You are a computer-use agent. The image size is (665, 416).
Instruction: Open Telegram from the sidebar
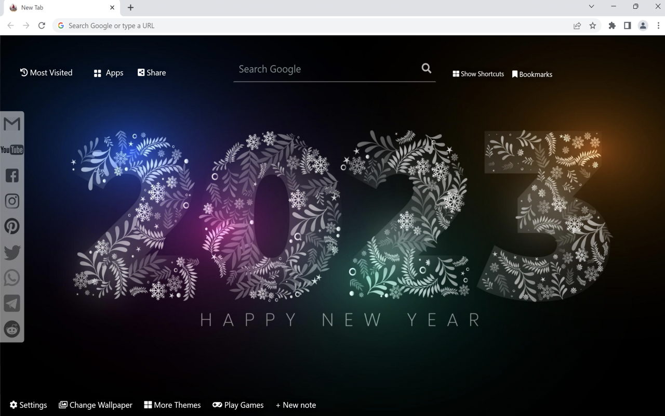(12, 303)
